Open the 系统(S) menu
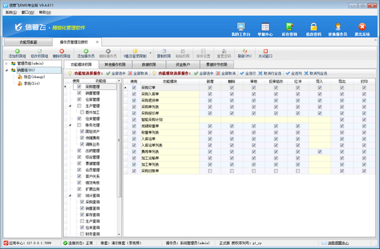 11,13
